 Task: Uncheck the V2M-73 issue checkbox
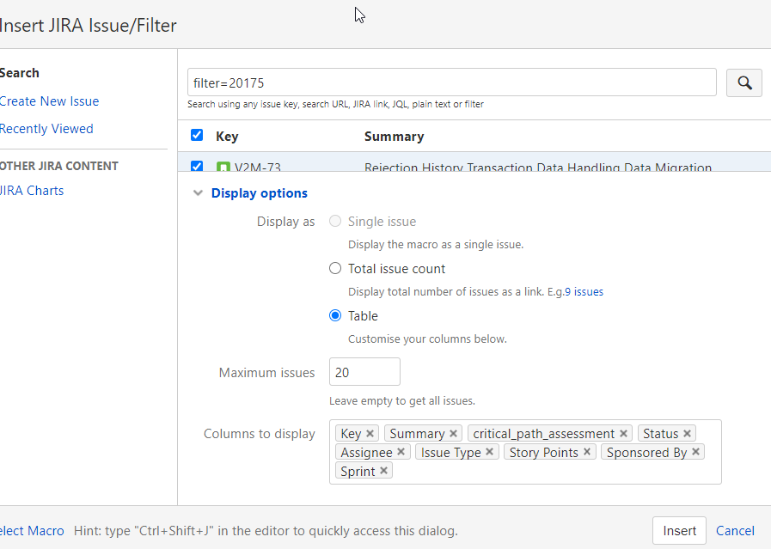coord(197,166)
